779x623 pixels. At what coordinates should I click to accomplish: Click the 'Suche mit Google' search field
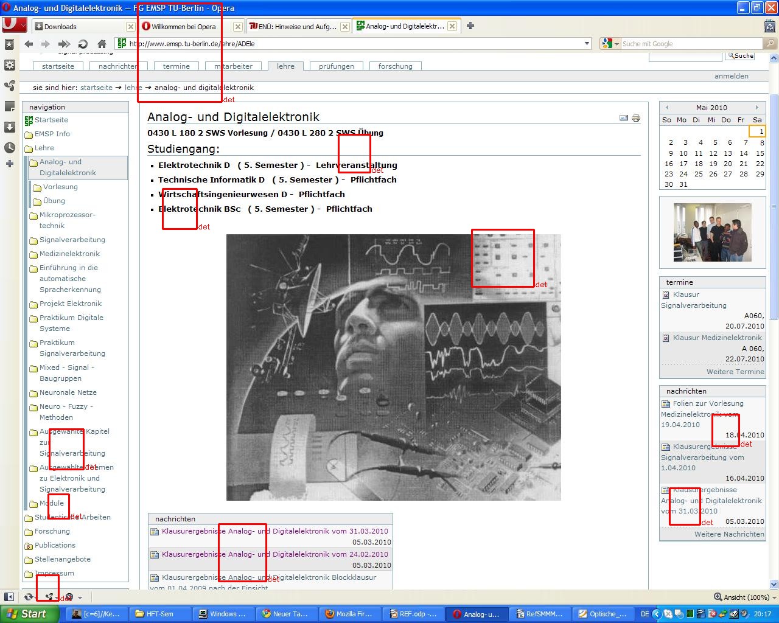click(691, 44)
